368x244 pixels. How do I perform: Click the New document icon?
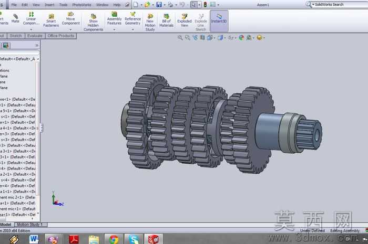pyautogui.click(x=136, y=4)
